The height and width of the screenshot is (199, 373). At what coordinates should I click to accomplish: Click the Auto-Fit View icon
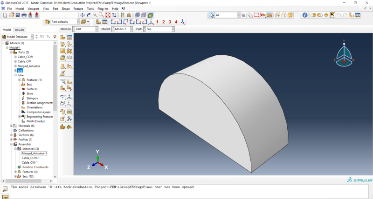coord(108,15)
